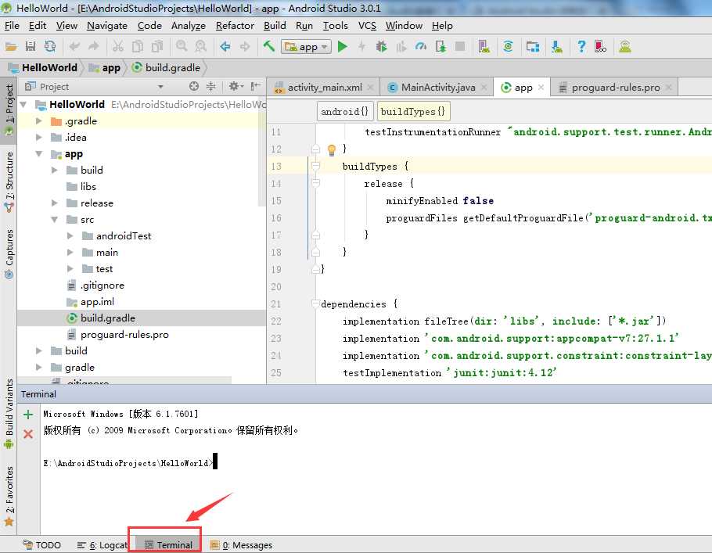
Task: Open the File menu
Action: pos(12,26)
